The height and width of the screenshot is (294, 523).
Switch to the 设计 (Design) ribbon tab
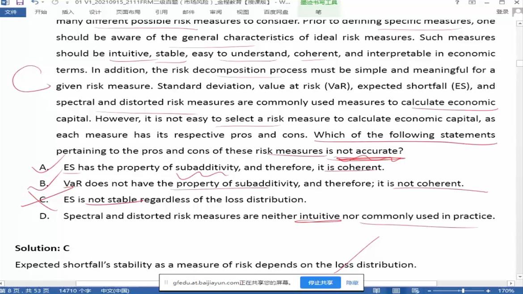pyautogui.click(x=95, y=12)
